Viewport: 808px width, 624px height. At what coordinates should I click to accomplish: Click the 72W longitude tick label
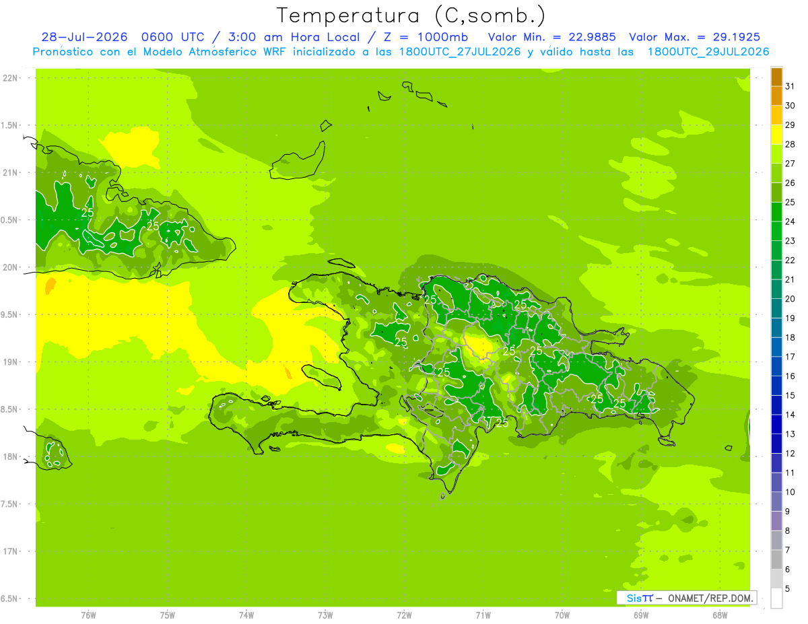coord(404,615)
